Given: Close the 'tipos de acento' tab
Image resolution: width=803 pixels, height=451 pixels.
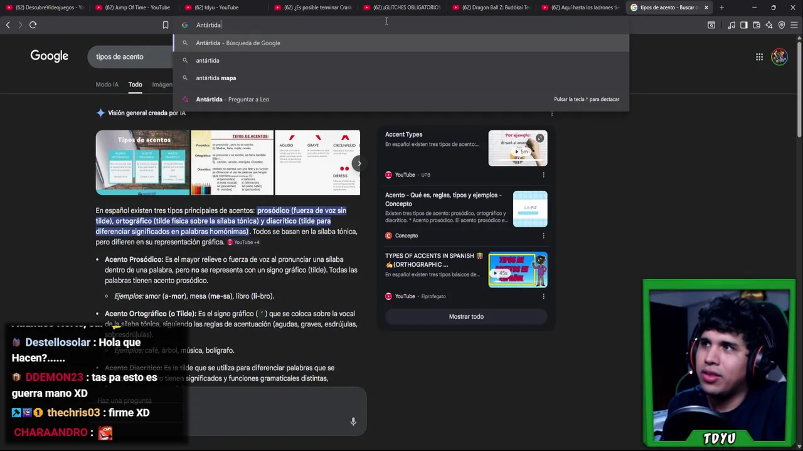Looking at the screenshot, I should click(706, 8).
